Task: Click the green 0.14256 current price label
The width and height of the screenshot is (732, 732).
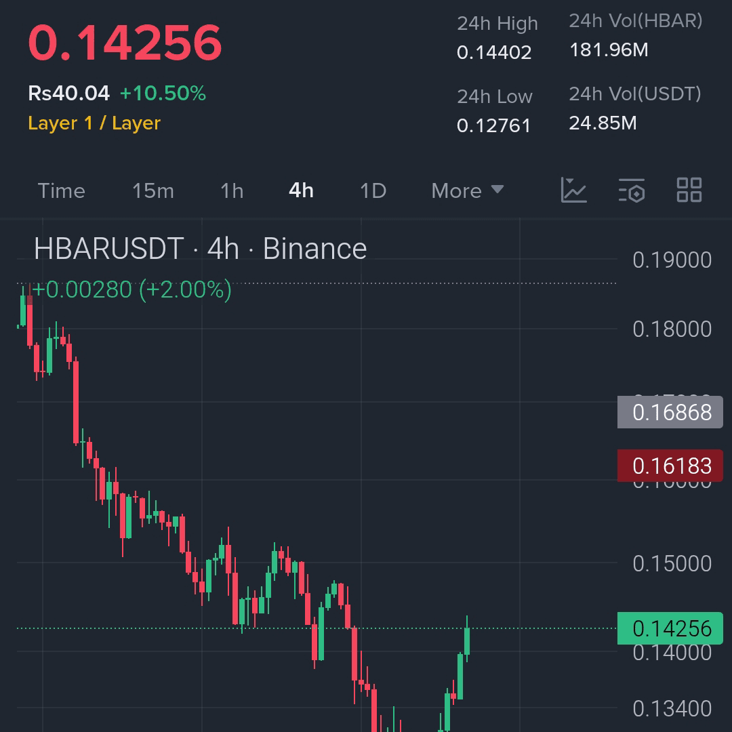Action: click(670, 628)
